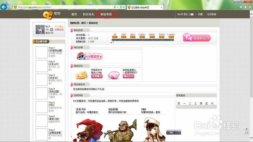253x142 pixels.
Task: Close the QQ宠物-粉钻专区 browser tab
Action: point(161,7)
